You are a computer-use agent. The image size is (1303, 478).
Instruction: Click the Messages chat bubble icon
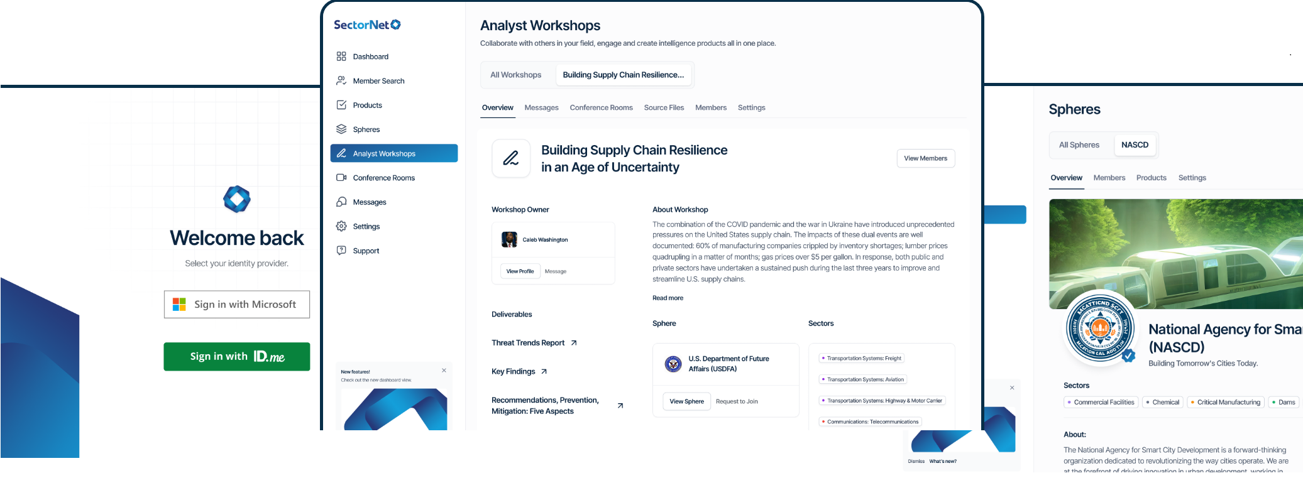341,202
